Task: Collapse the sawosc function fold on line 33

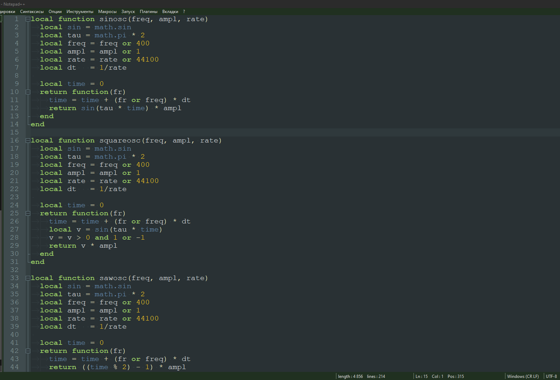Action: (28, 278)
